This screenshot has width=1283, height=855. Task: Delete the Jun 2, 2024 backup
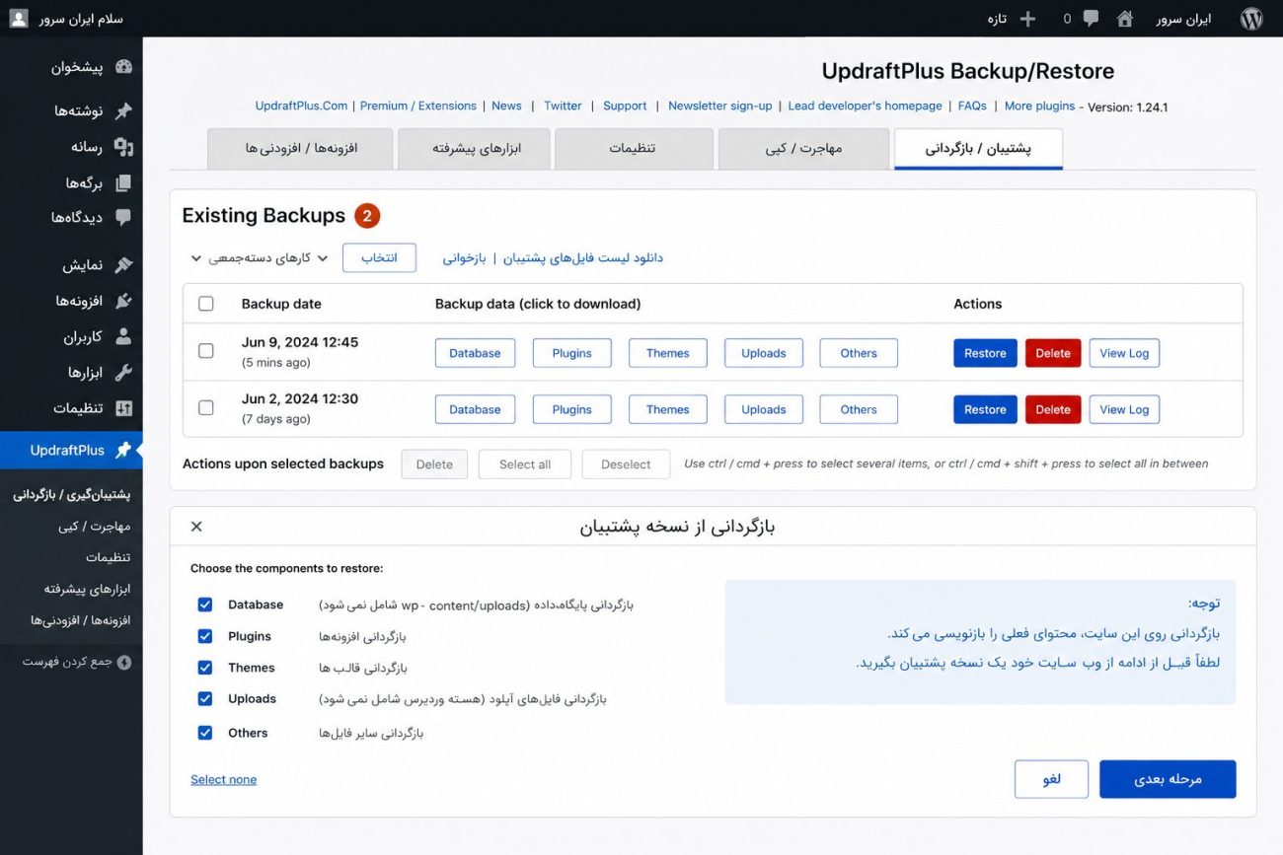pos(1053,409)
